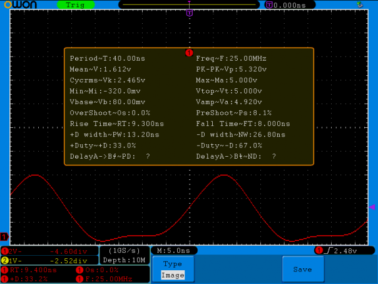Screen dimensions: 378x284
Task: Click the channel 2 1V- scale readout
Action: 49,260
